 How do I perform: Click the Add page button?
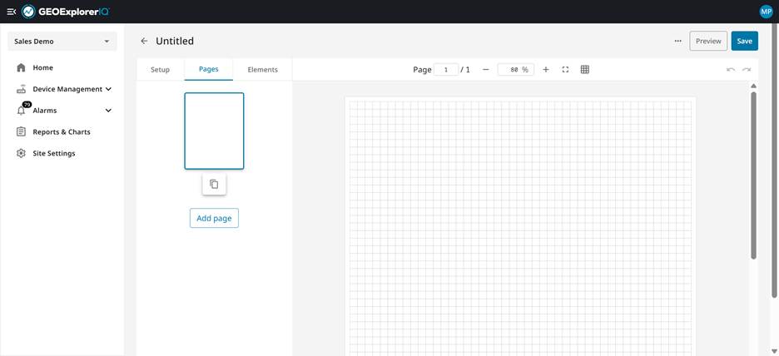pyautogui.click(x=214, y=218)
